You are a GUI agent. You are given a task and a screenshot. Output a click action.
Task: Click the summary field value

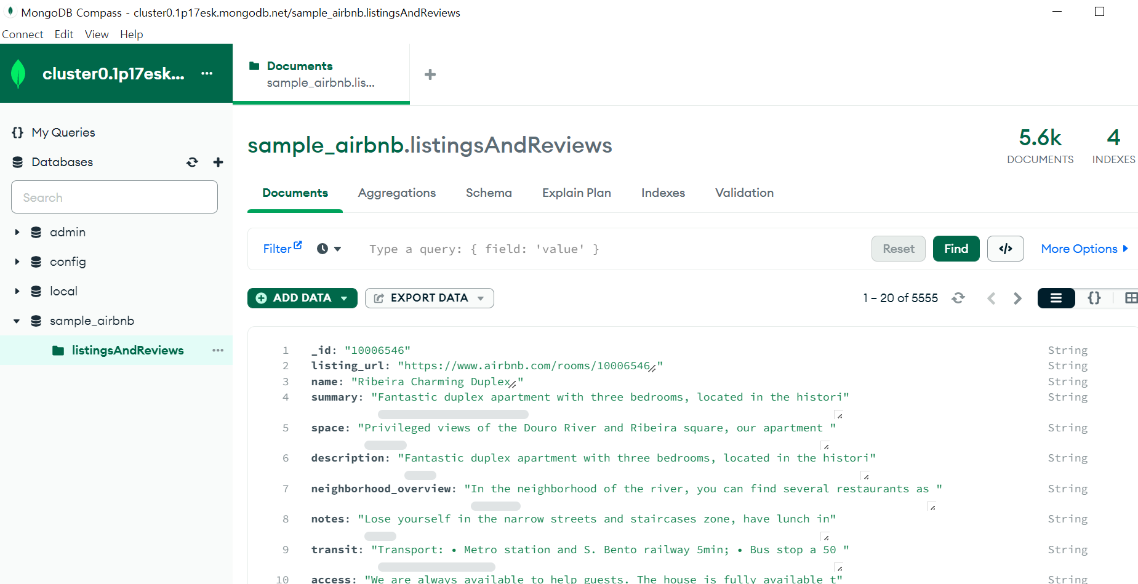(x=610, y=397)
